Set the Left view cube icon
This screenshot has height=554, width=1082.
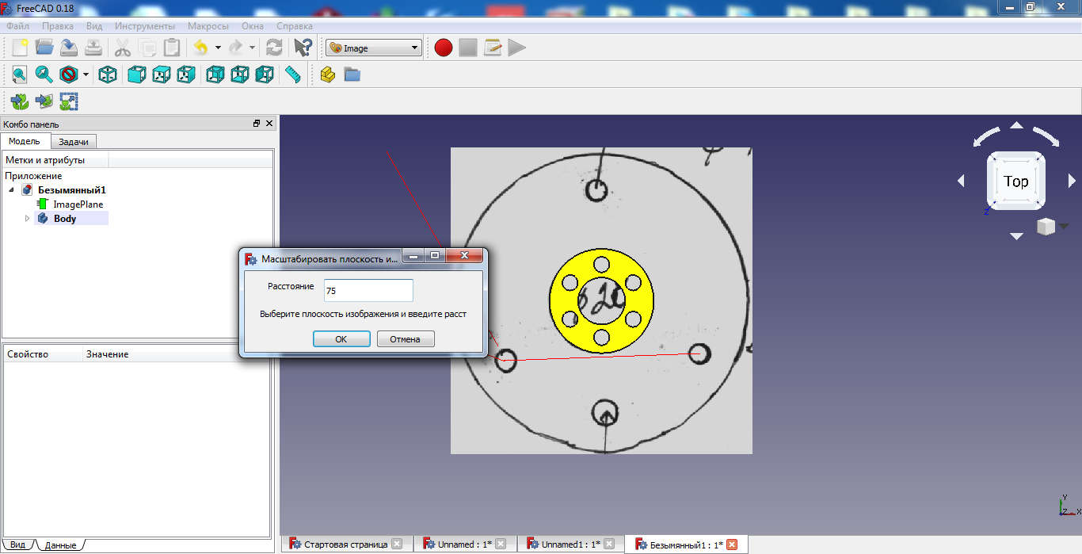tap(265, 75)
